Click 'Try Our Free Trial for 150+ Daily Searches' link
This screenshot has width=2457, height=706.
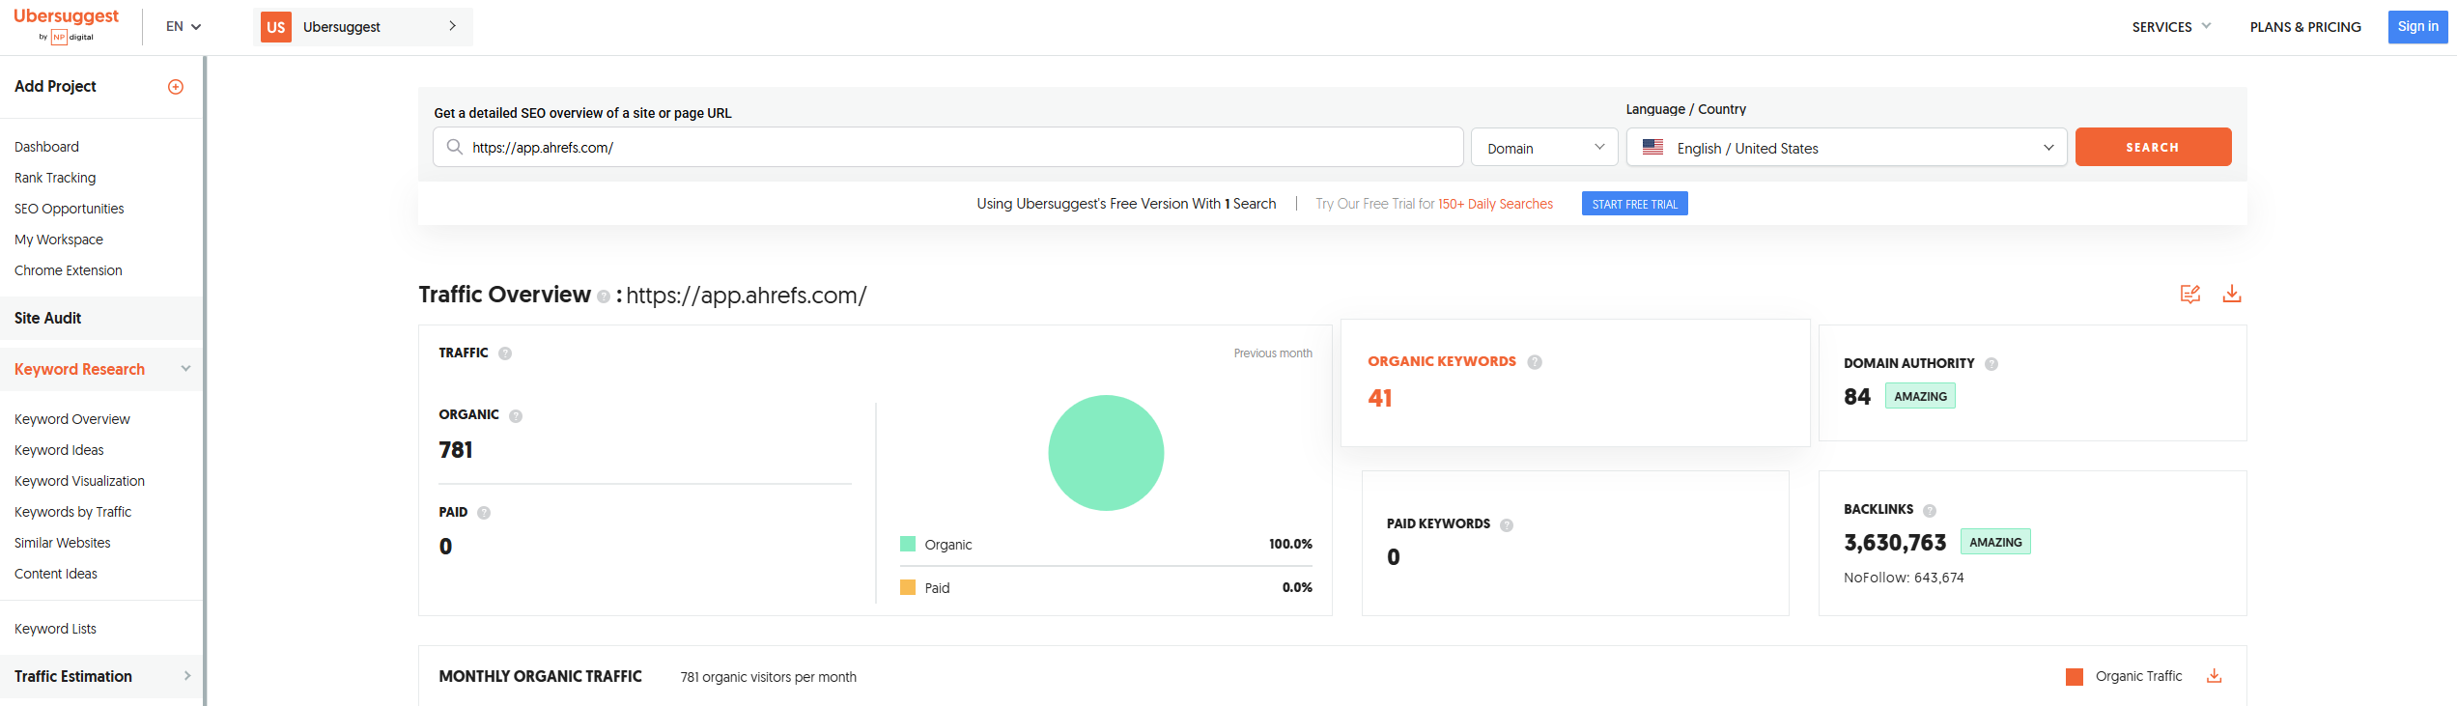[x=1434, y=204]
